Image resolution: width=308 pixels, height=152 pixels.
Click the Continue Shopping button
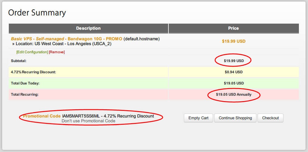(x=235, y=118)
